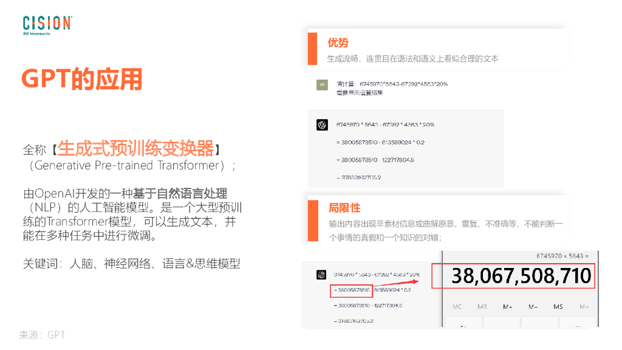
Task: Click the source note 来源：GPT
Action: click(42, 335)
